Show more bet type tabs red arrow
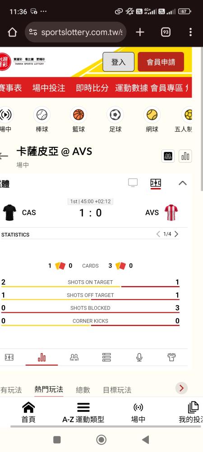Image resolution: width=203 pixels, height=452 pixels. pos(181,388)
